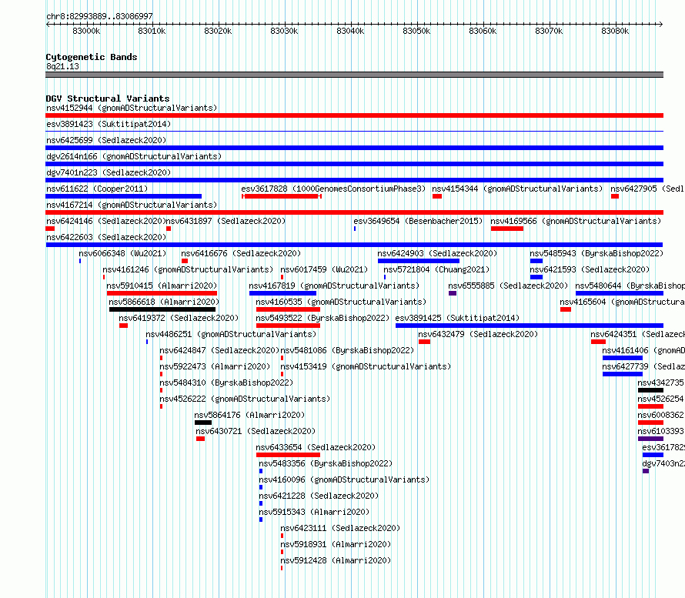
Task: Open the esv3891423 (Suktitipat2014) variant label
Action: coord(109,124)
